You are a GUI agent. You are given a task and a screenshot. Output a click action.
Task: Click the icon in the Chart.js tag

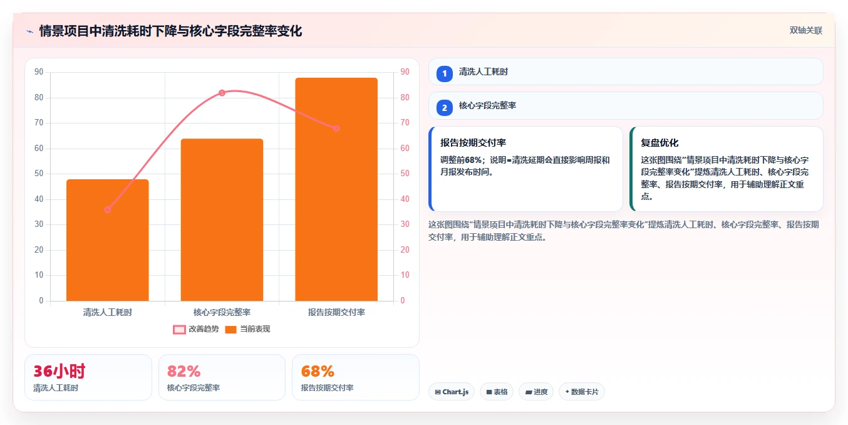click(437, 392)
